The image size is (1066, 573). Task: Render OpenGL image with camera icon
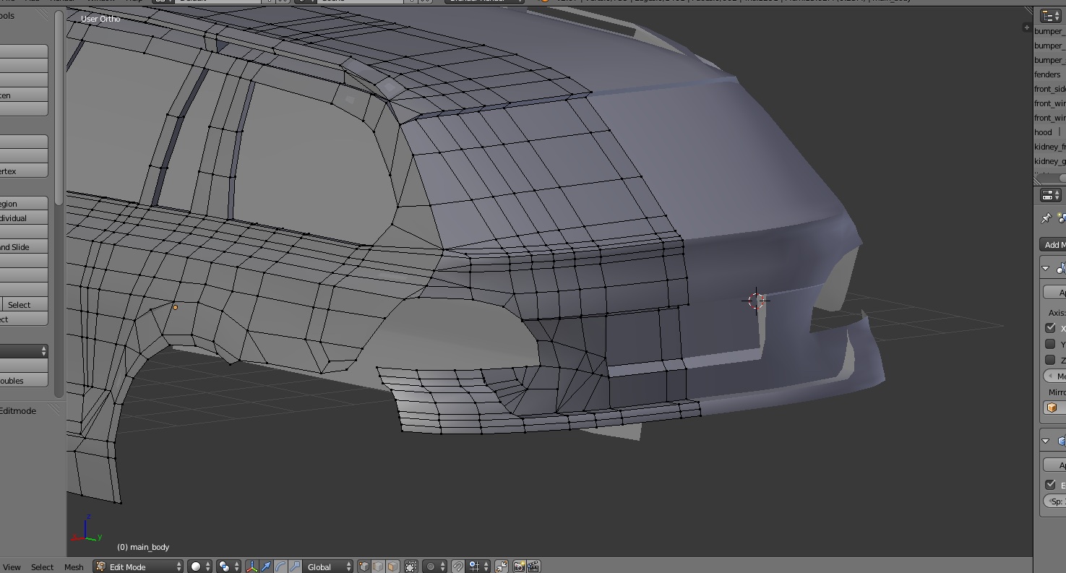[x=519, y=566]
